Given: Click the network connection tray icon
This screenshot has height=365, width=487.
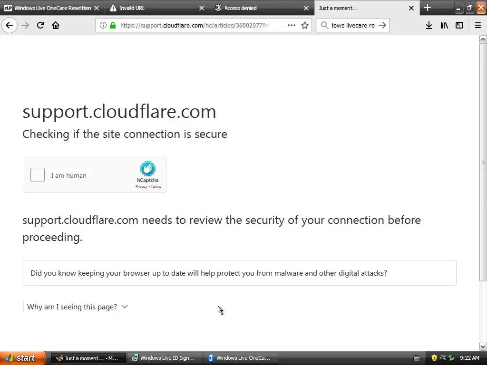Looking at the screenshot, I should click(x=443, y=357).
